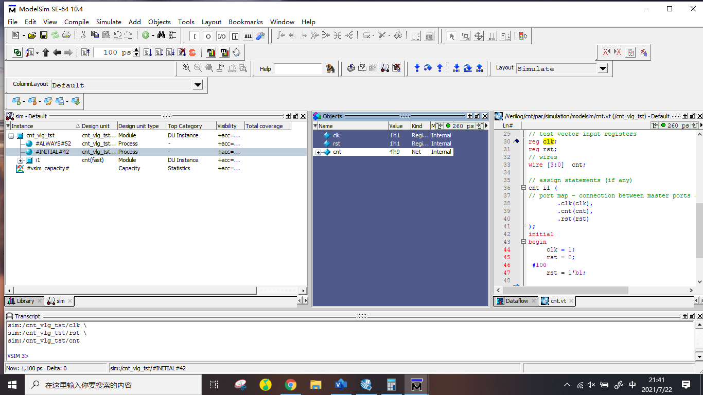Image resolution: width=703 pixels, height=395 pixels.
Task: Click the Break (stop hand) icon
Action: 236,52
